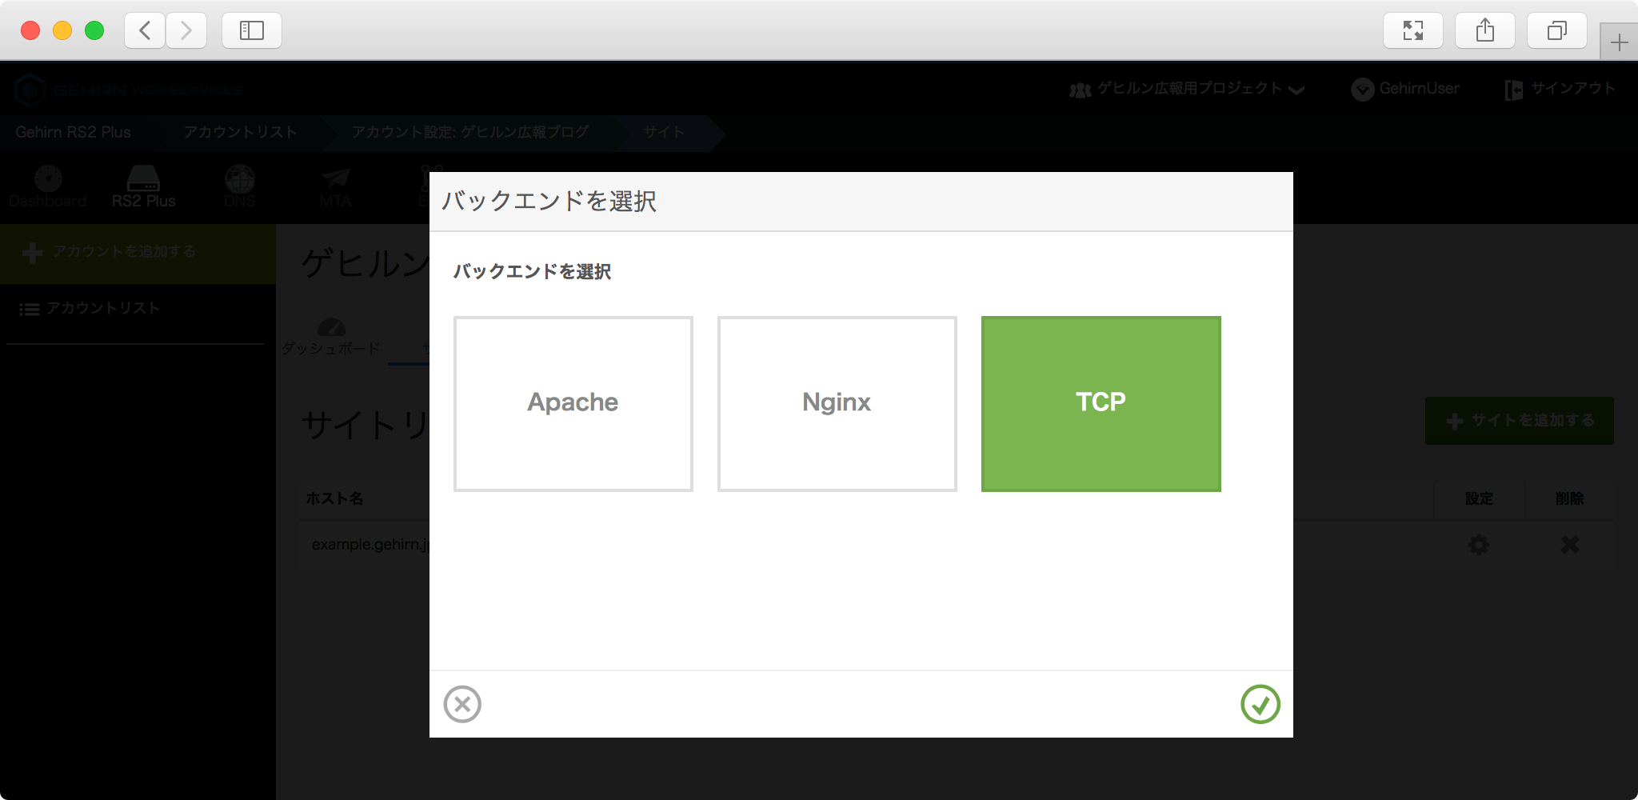
Task: Click the サイトを追加する button
Action: click(1519, 421)
